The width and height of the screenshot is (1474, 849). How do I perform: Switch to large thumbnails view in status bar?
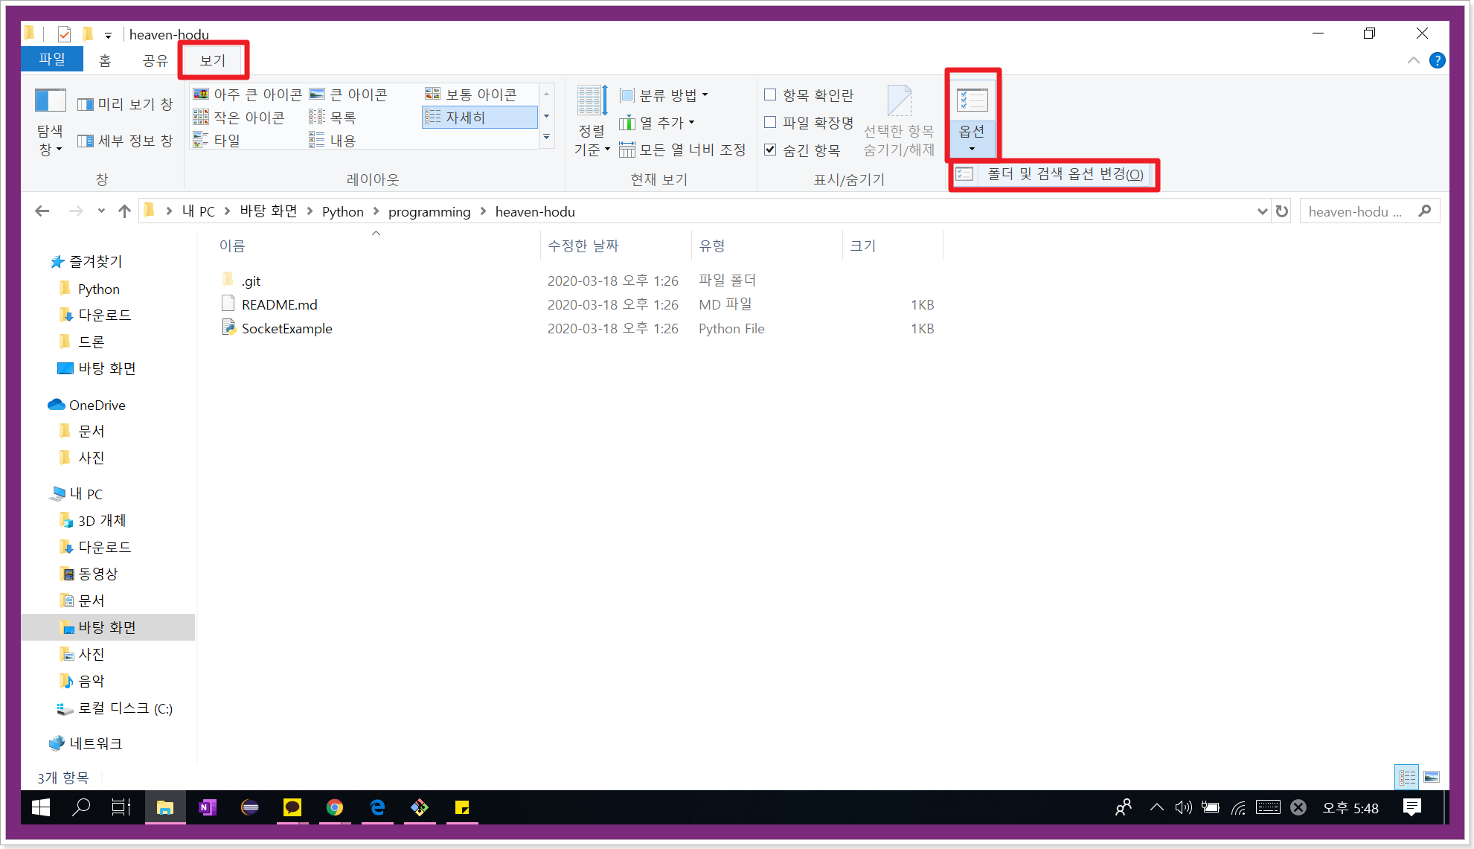[1432, 777]
